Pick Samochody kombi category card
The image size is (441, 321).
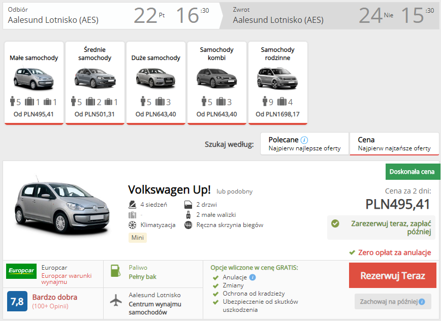(x=217, y=83)
